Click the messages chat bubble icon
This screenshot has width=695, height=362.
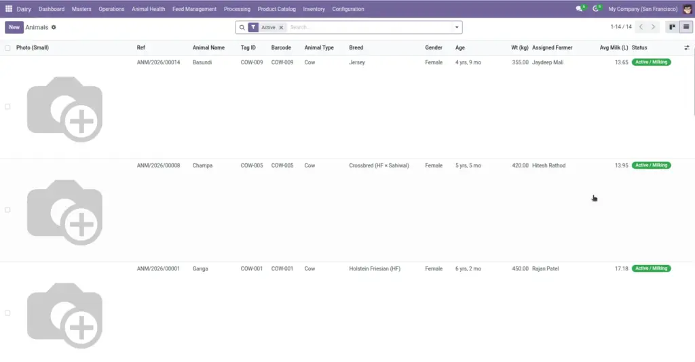(x=580, y=9)
